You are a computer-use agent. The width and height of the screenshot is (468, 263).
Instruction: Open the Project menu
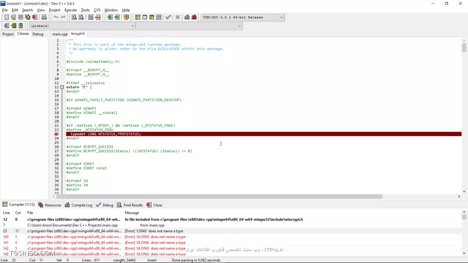55,10
